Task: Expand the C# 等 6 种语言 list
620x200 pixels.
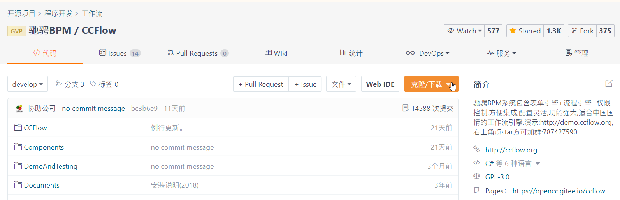Action: pyautogui.click(x=538, y=164)
